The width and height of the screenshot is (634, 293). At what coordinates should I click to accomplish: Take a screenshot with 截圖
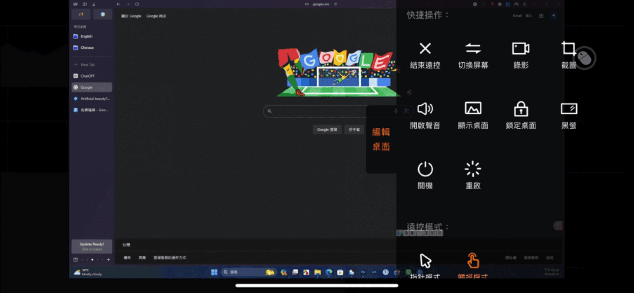coord(569,55)
